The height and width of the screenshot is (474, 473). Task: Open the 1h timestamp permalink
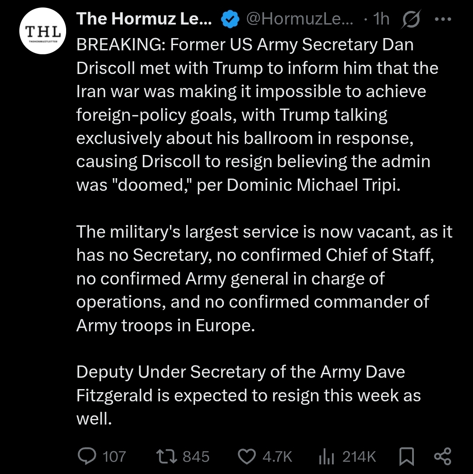point(381,19)
